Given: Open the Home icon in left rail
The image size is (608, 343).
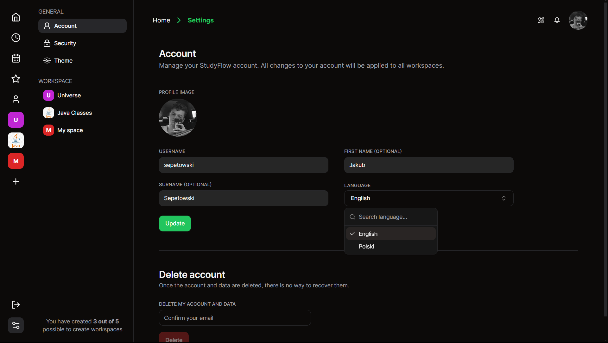Looking at the screenshot, I should 16,17.
